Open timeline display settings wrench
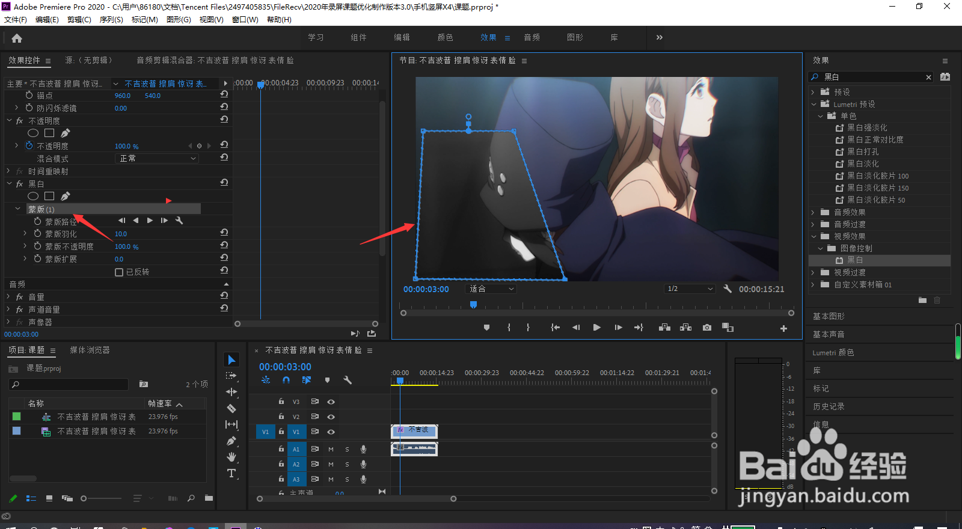 click(348, 380)
